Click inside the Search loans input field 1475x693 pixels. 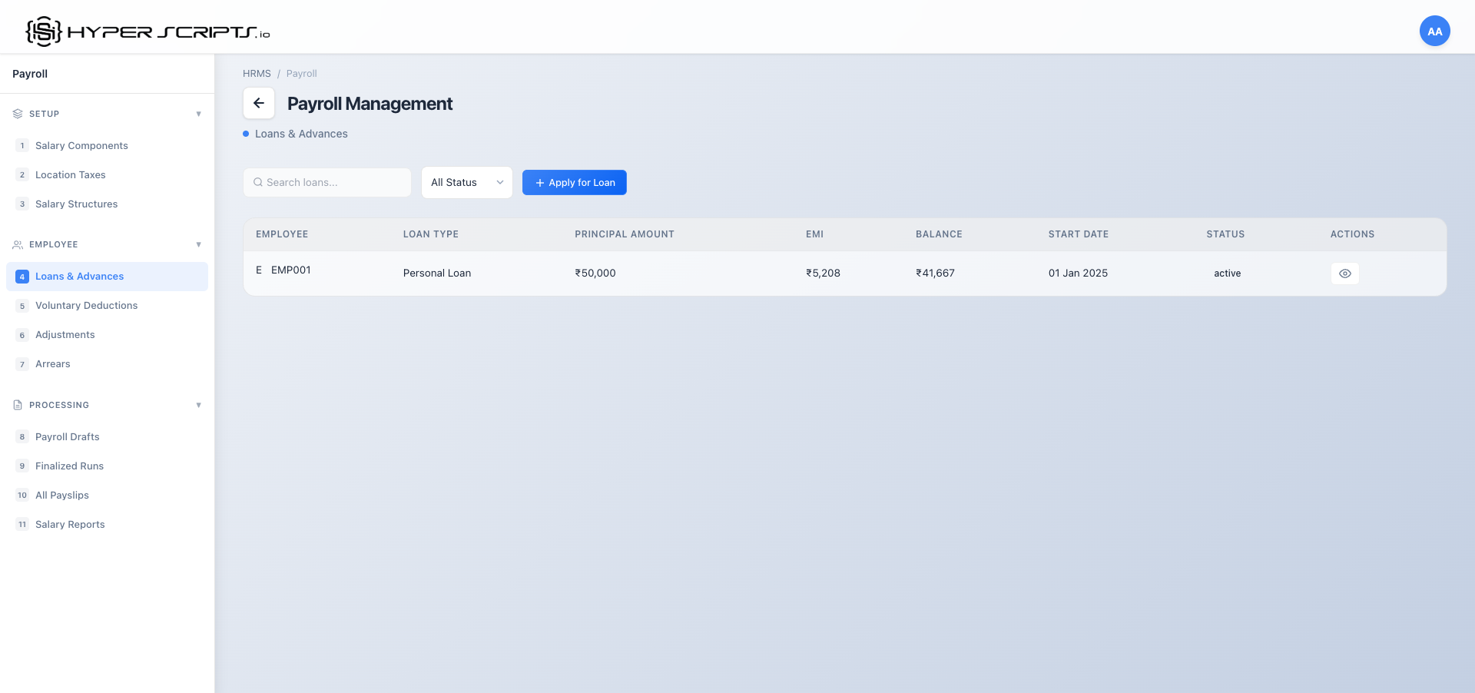click(330, 182)
